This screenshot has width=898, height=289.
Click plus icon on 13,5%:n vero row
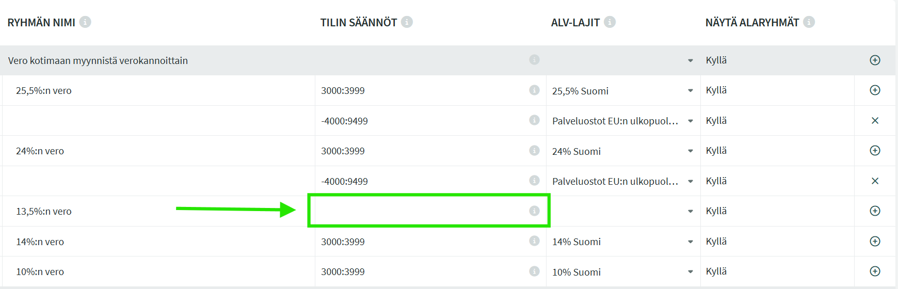(875, 211)
